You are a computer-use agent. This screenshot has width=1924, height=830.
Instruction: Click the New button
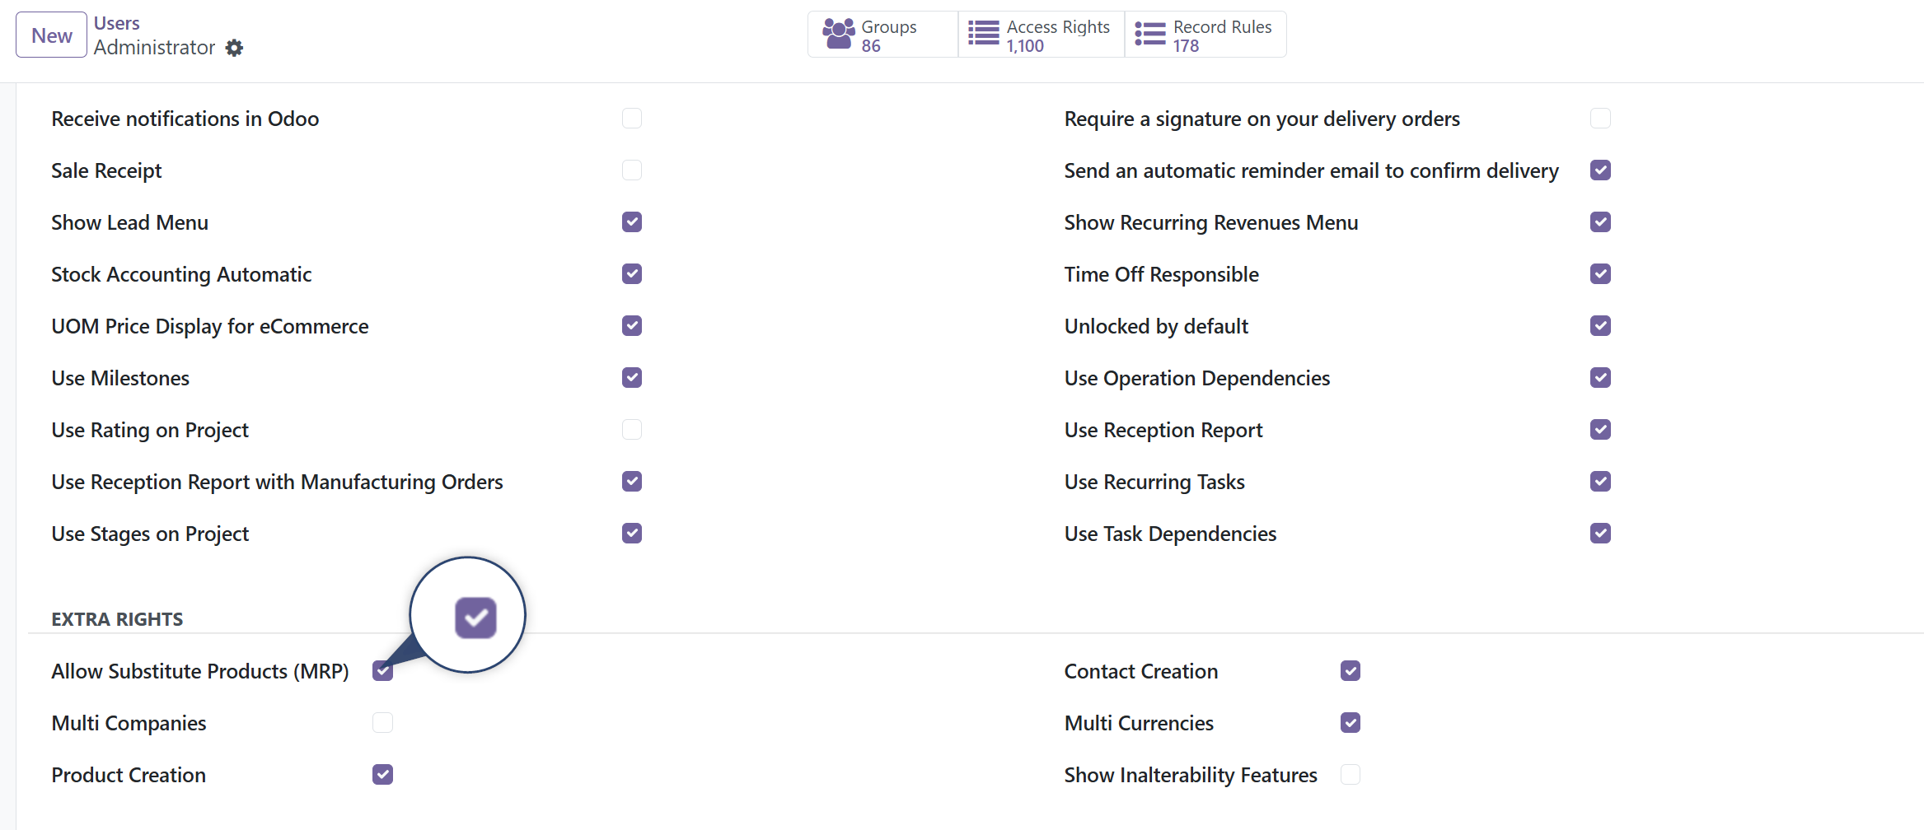(x=50, y=34)
